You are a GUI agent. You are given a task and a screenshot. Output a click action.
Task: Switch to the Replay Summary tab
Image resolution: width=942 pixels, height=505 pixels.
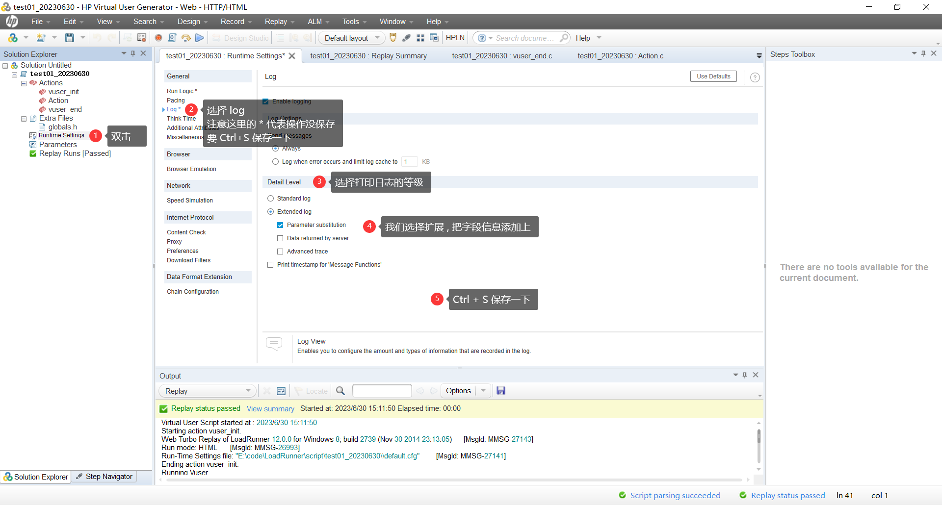pos(368,56)
